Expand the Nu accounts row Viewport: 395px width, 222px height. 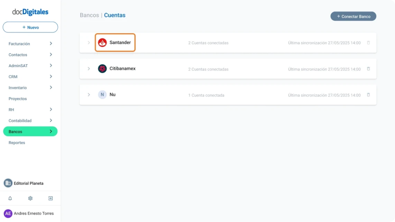coord(89,94)
